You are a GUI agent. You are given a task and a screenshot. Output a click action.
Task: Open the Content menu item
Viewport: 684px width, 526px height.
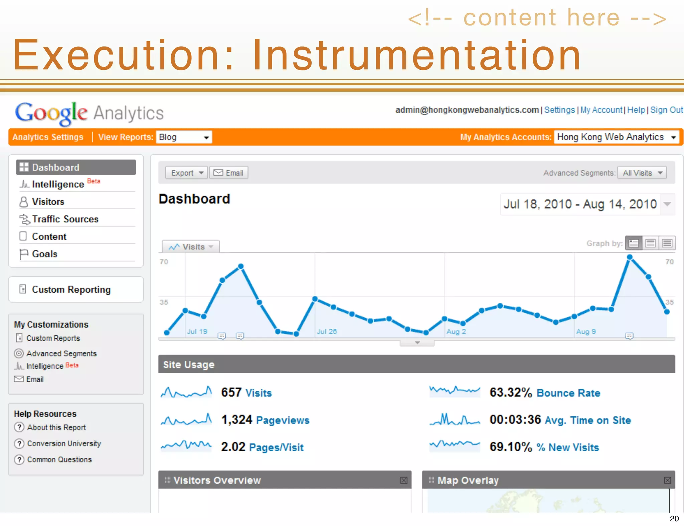tap(49, 236)
